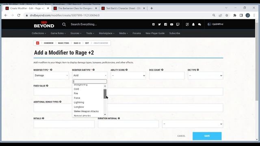Go to Magic Items breadcrumb

click(x=63, y=43)
